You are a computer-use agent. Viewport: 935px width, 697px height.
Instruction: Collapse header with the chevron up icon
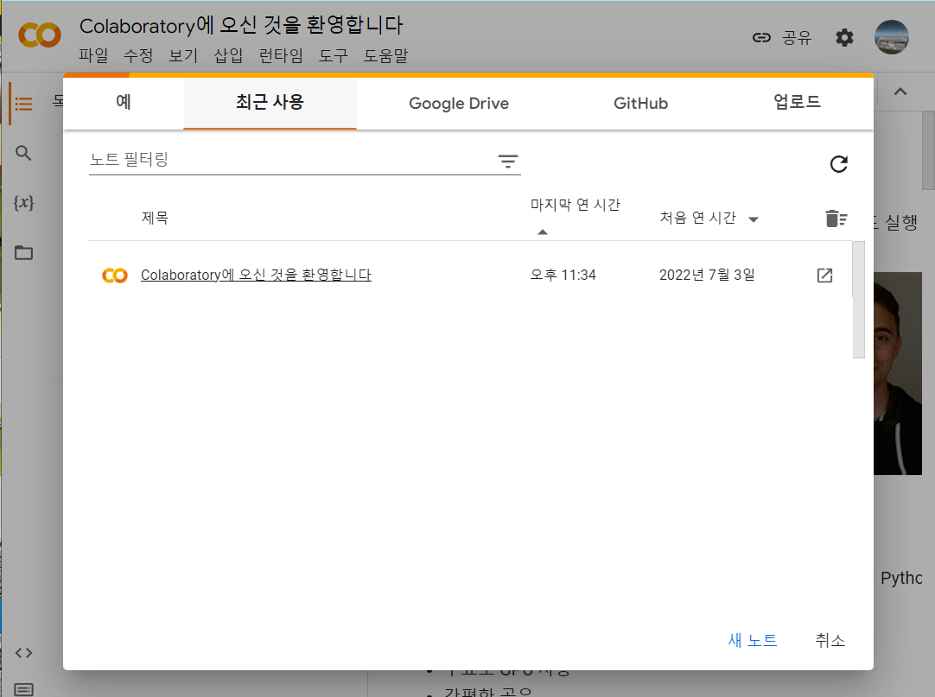[900, 92]
